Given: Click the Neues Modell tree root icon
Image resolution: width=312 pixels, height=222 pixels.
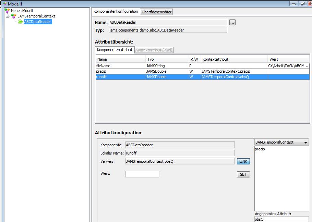Looking at the screenshot, I should (x=7, y=11).
